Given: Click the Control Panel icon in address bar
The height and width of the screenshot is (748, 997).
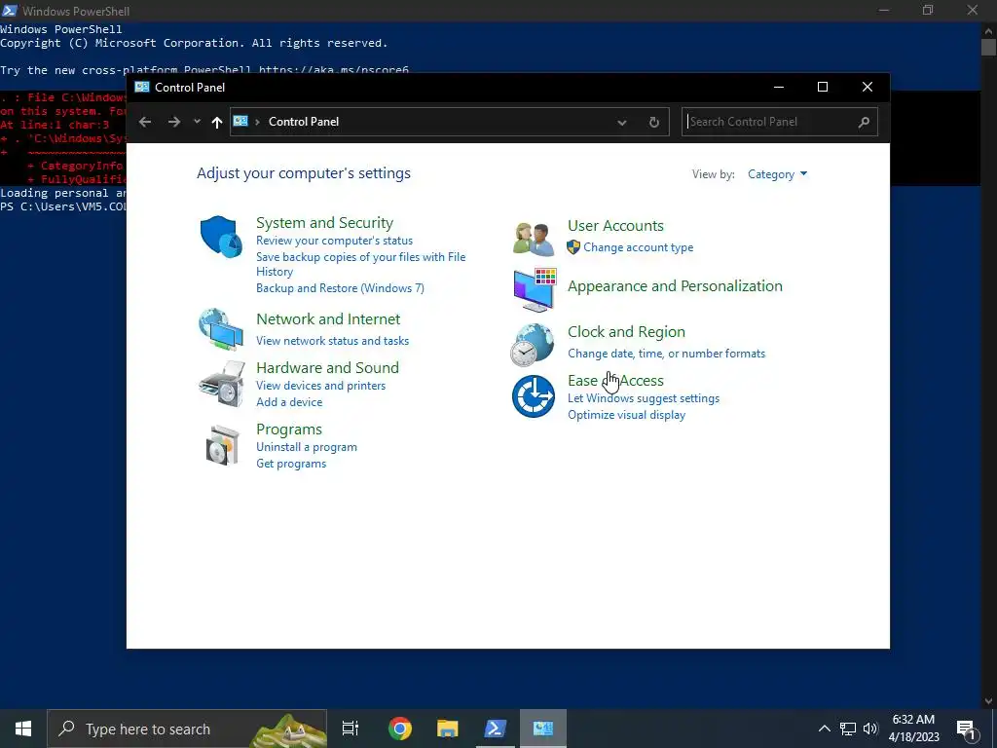Looking at the screenshot, I should (240, 121).
